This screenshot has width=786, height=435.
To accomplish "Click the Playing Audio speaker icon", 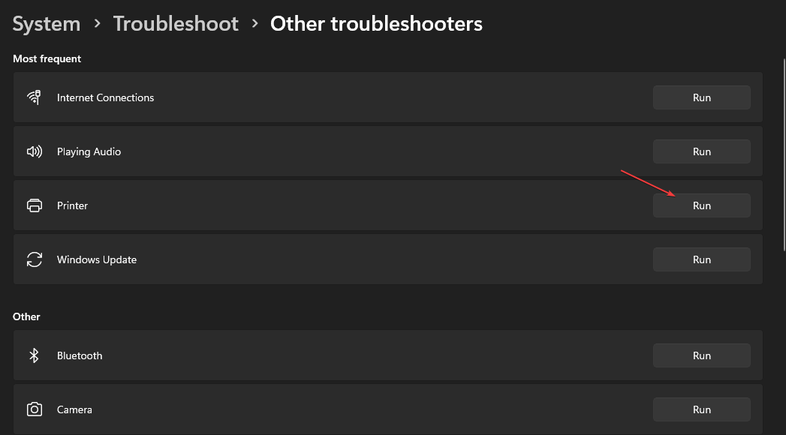I will pos(34,151).
